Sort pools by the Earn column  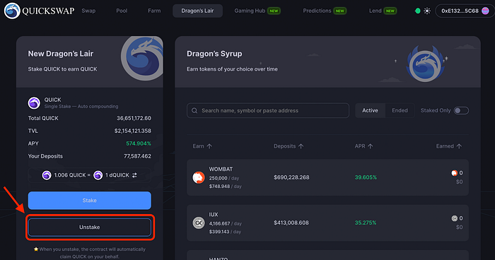[x=202, y=146]
